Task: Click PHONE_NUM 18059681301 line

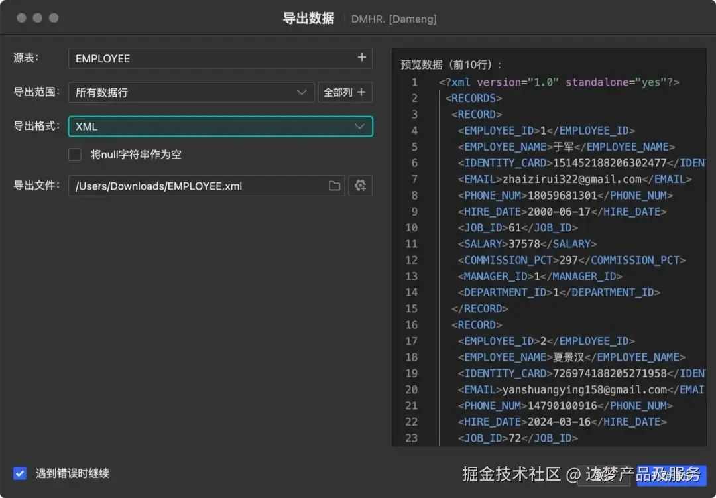Action: point(566,196)
